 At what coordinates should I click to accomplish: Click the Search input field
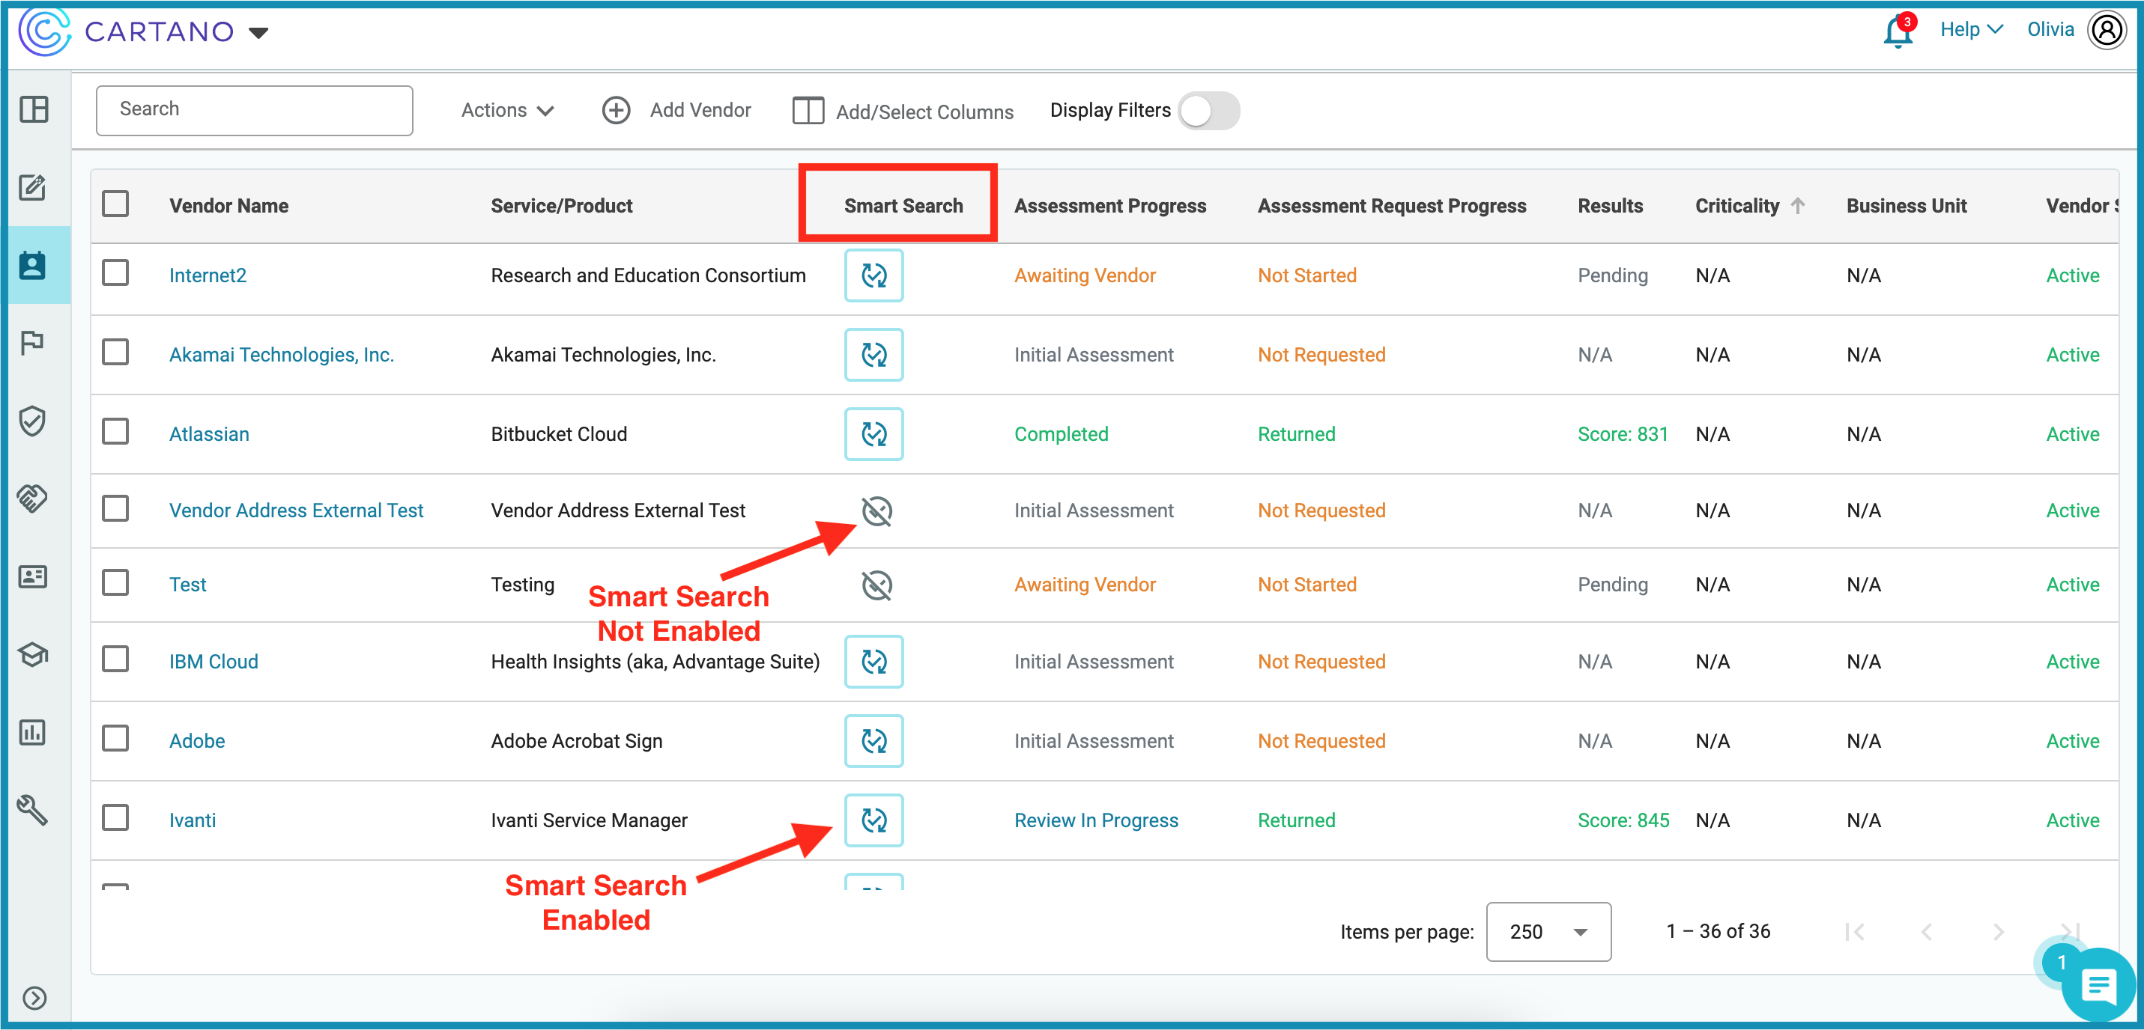[255, 111]
